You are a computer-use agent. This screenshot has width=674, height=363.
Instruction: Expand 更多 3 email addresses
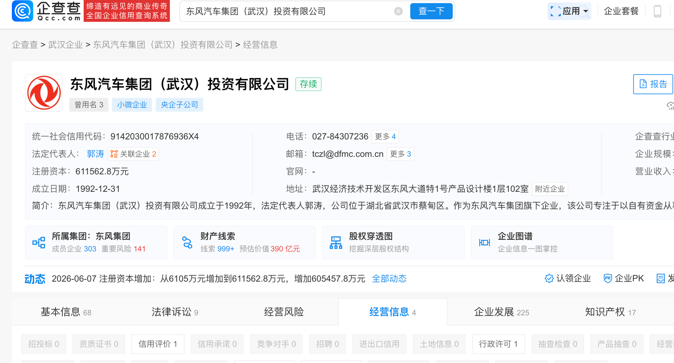point(400,154)
